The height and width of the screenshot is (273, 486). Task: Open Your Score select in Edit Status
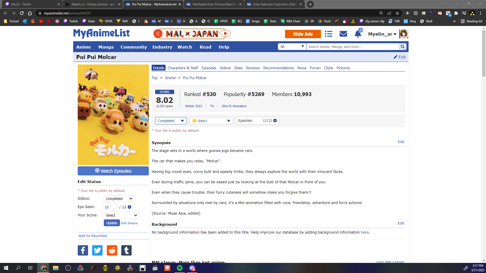[121, 215]
